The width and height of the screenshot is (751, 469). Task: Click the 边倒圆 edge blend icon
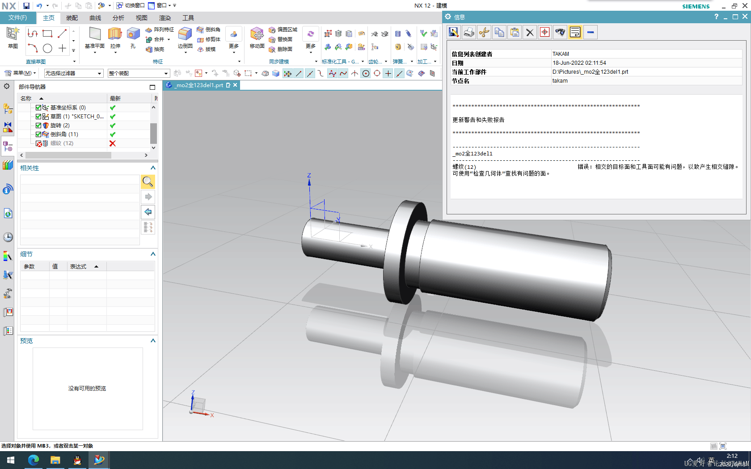(x=185, y=34)
